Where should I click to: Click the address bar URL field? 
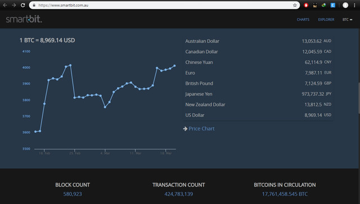pos(164,5)
